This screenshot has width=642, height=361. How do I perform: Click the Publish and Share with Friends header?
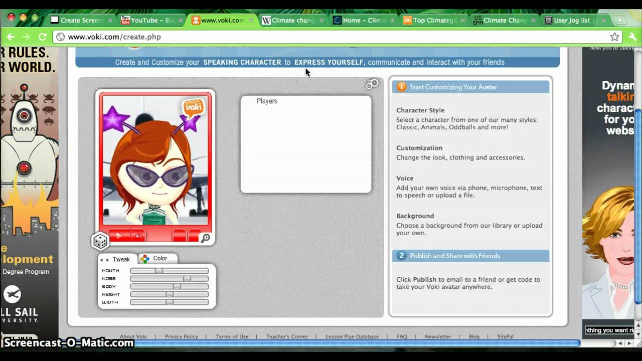[470, 256]
